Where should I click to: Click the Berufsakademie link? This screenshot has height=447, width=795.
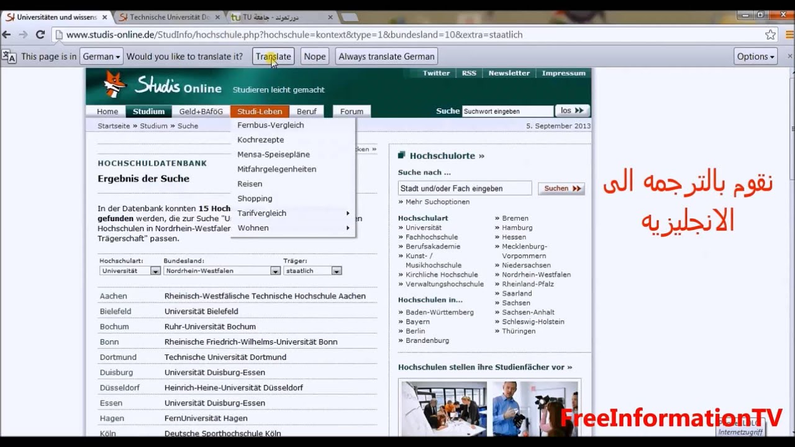(x=433, y=246)
